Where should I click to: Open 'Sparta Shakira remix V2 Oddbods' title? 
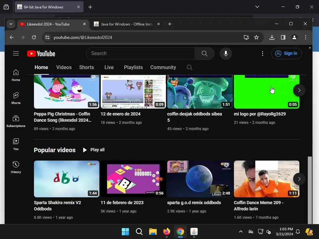(x=57, y=206)
